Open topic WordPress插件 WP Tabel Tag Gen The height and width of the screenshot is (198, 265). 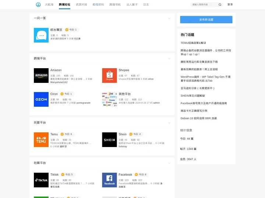click(205, 78)
